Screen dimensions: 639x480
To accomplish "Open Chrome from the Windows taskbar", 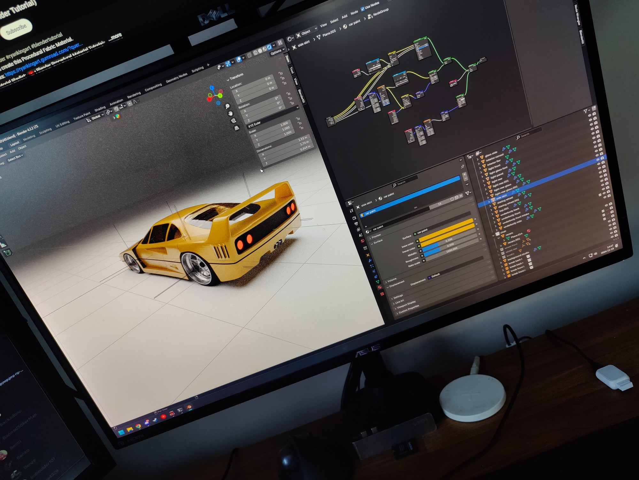I will click(x=138, y=426).
